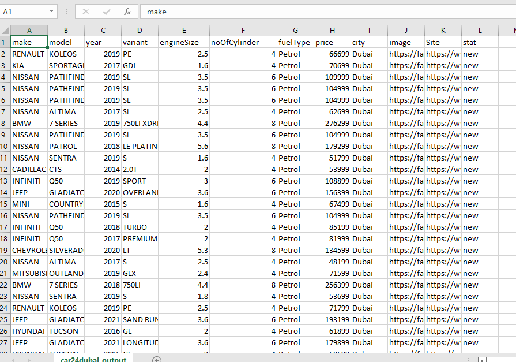
Task: Click the 'model' header cell
Action: click(66, 42)
